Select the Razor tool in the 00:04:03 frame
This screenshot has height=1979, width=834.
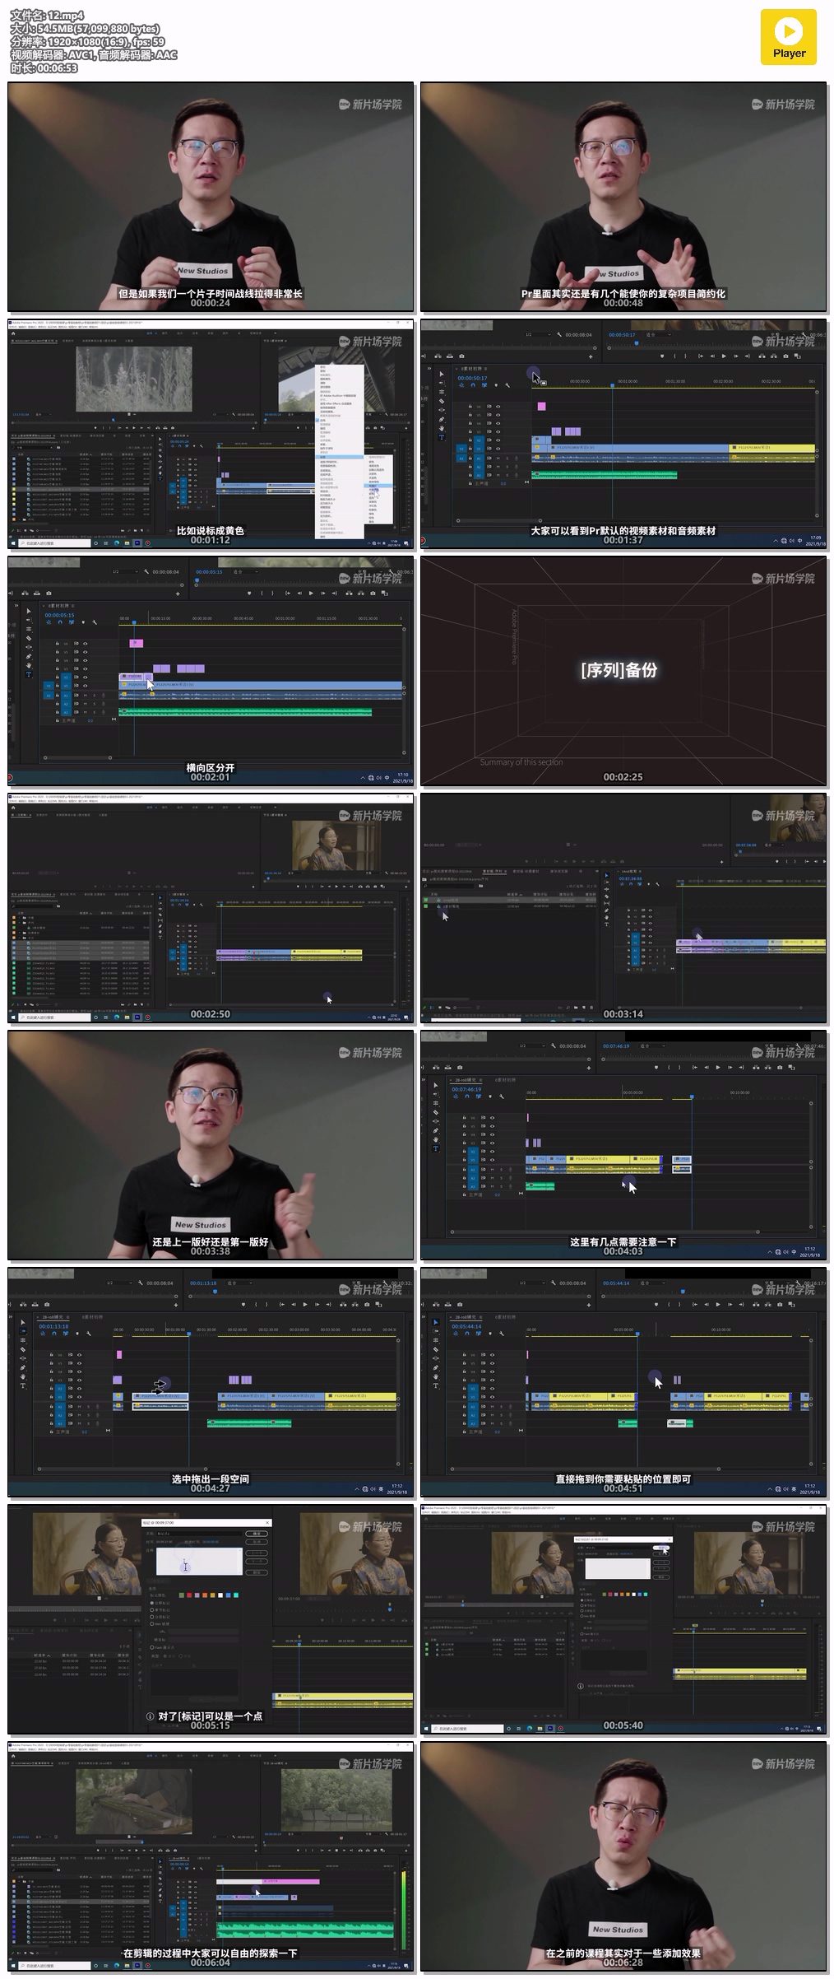pos(436,1112)
